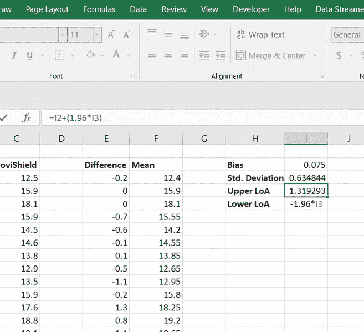This screenshot has width=364, height=332.
Task: Click the Enter checkmark in formula bar
Action: click(3, 118)
